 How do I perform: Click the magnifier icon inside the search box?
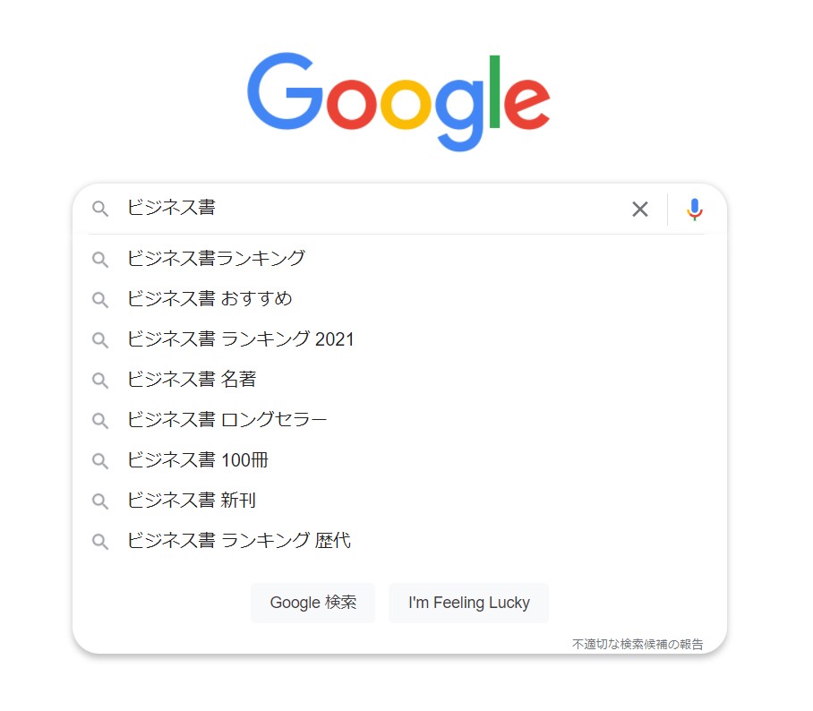[100, 209]
